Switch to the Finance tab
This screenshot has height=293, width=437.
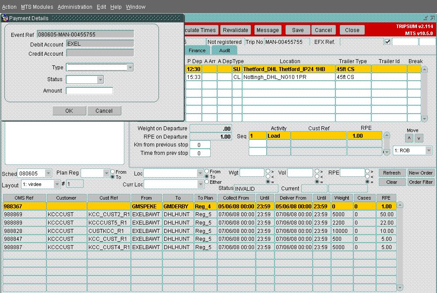pyautogui.click(x=197, y=50)
